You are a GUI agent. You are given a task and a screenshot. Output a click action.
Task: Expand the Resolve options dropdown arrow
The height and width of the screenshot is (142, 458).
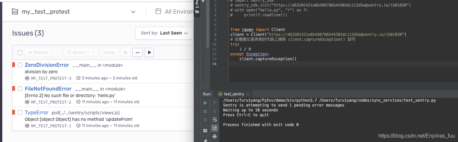tap(56, 52)
